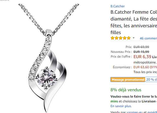The height and width of the screenshot is (113, 157).
Task: Click the EUR 6,39 offer price
Action: 142,57
